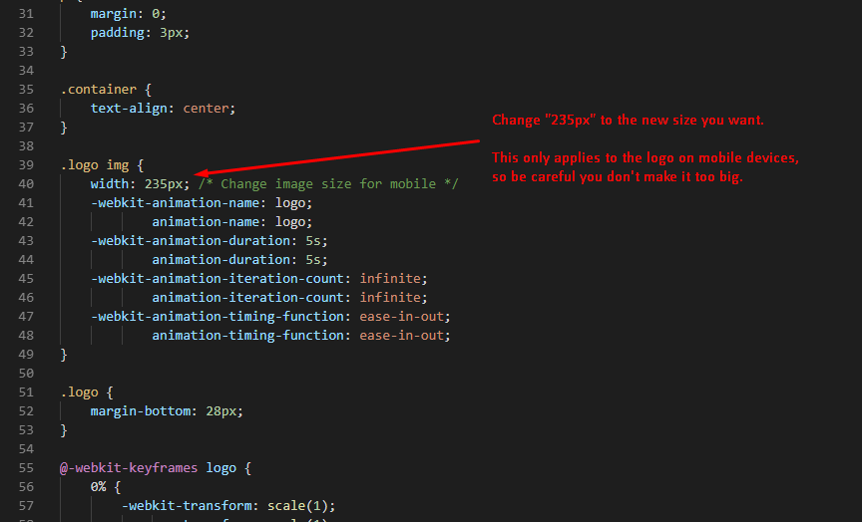
Task: Click -webkit-animation-name property on line 41
Action: (175, 203)
